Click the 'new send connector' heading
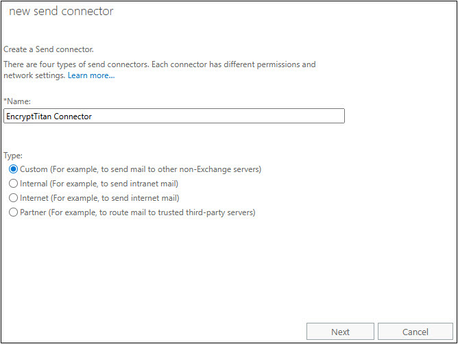 point(61,11)
